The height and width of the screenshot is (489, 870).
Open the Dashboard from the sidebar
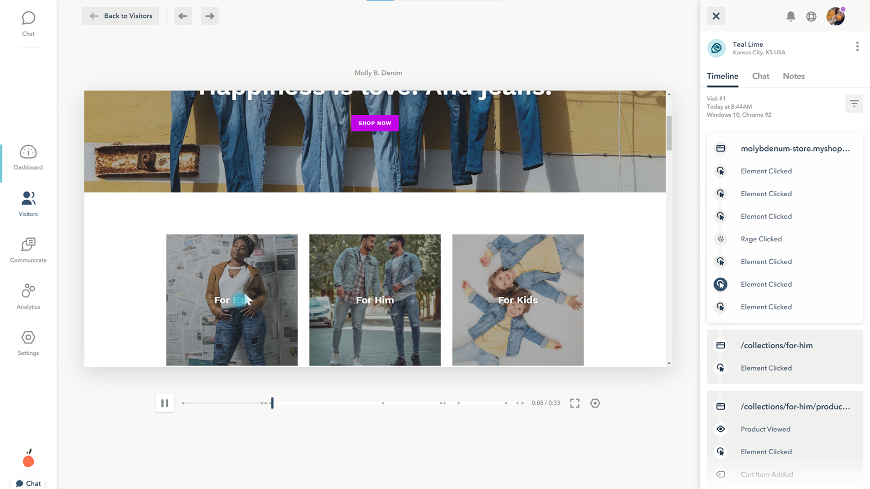point(28,158)
